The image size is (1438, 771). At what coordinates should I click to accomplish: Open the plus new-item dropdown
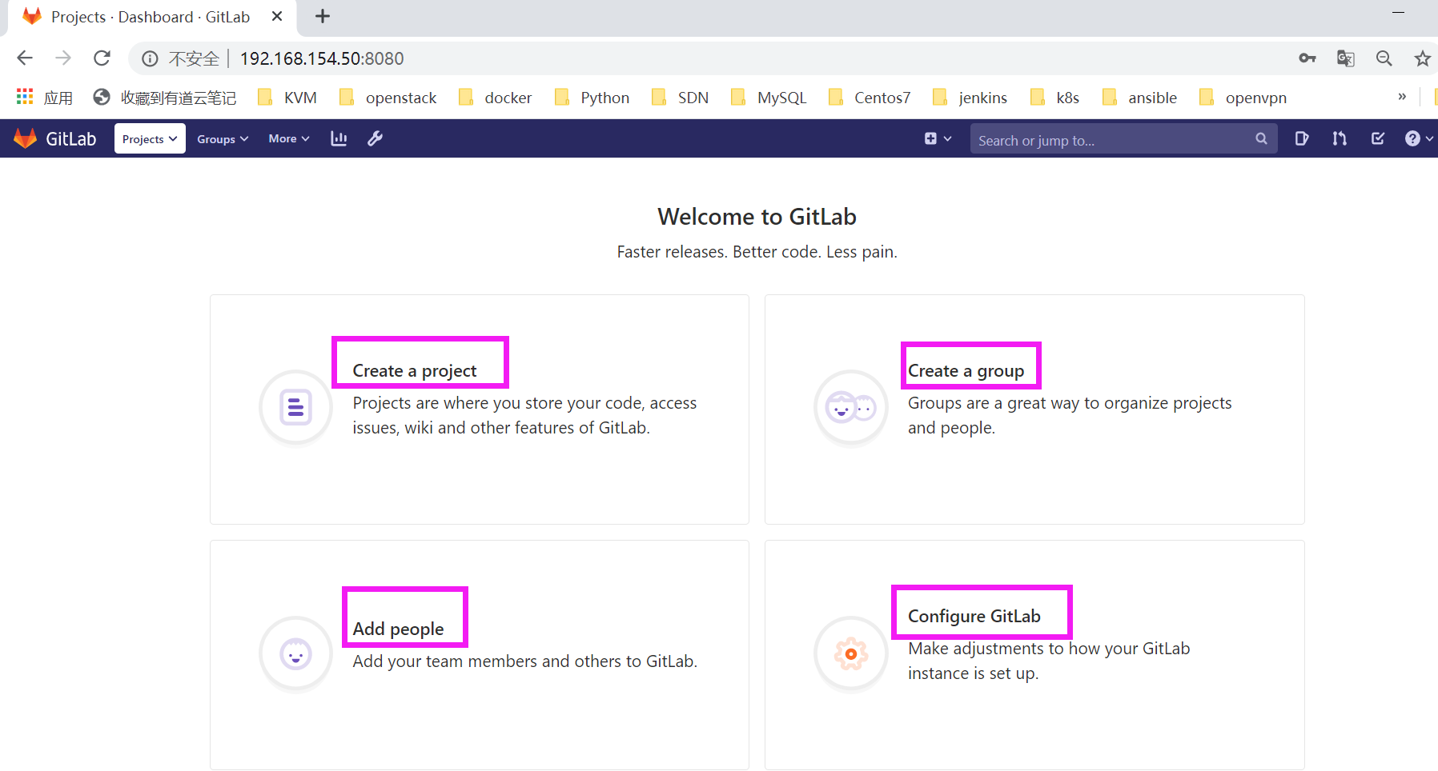938,138
